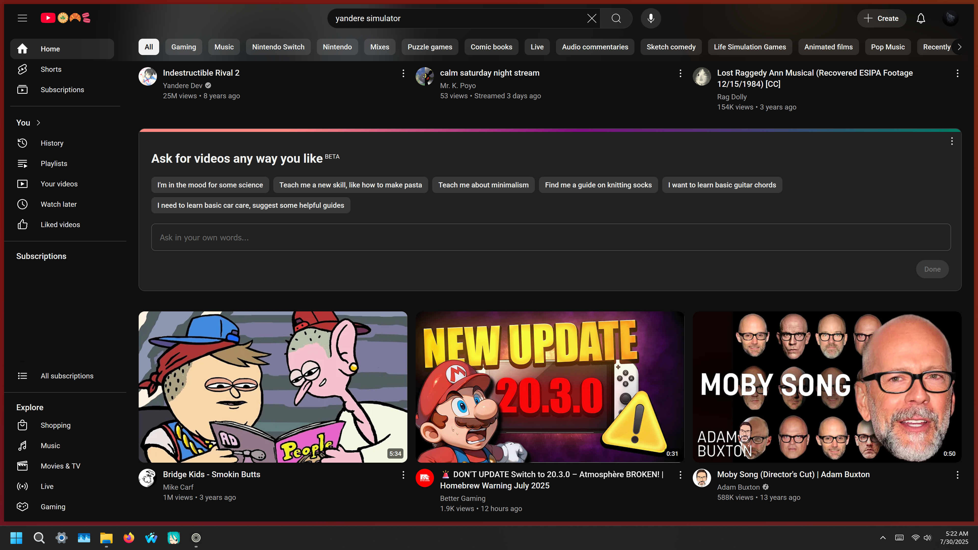Open watch History

tap(62, 143)
